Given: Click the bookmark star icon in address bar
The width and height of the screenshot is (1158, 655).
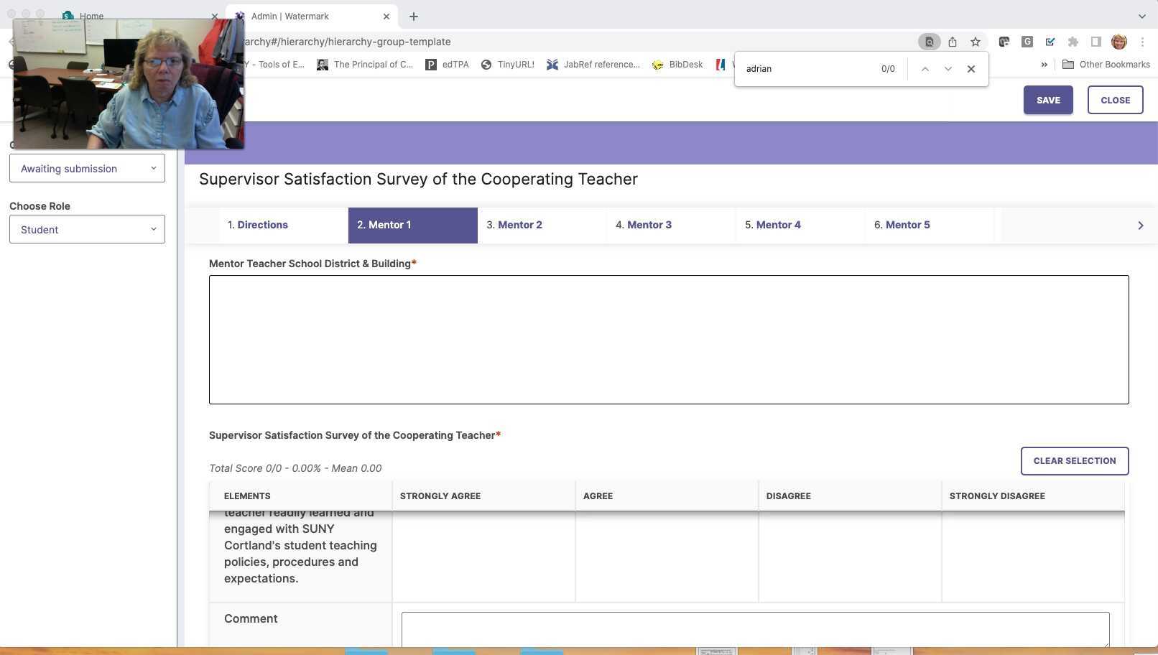Looking at the screenshot, I should [975, 42].
